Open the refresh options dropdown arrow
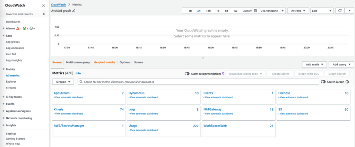 tap(349, 11)
